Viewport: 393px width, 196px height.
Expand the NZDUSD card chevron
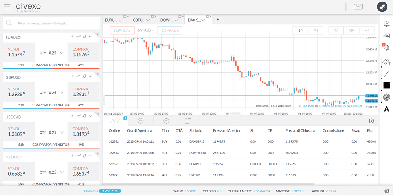(90, 156)
